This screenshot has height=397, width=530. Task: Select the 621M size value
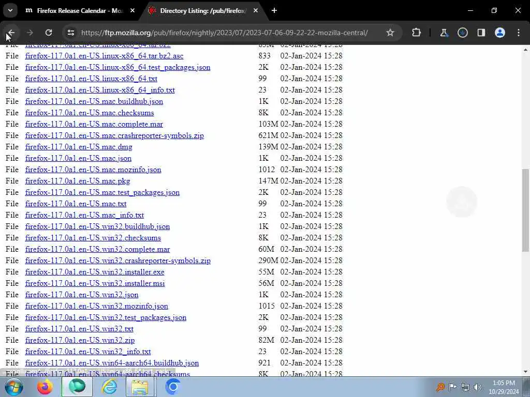tap(269, 135)
